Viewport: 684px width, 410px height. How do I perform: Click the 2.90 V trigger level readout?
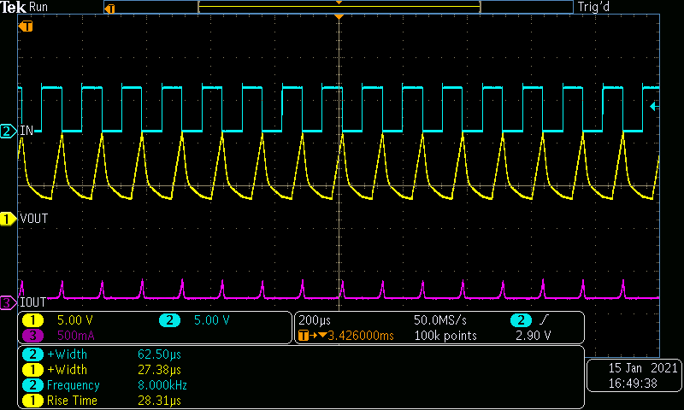click(x=534, y=336)
